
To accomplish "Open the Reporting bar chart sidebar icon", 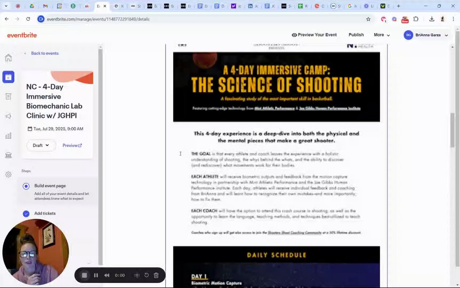I will [8, 136].
